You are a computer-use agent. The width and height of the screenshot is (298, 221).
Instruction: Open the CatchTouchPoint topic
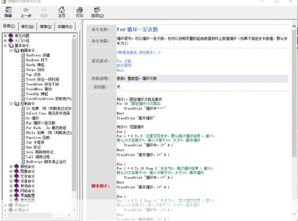pos(49,99)
